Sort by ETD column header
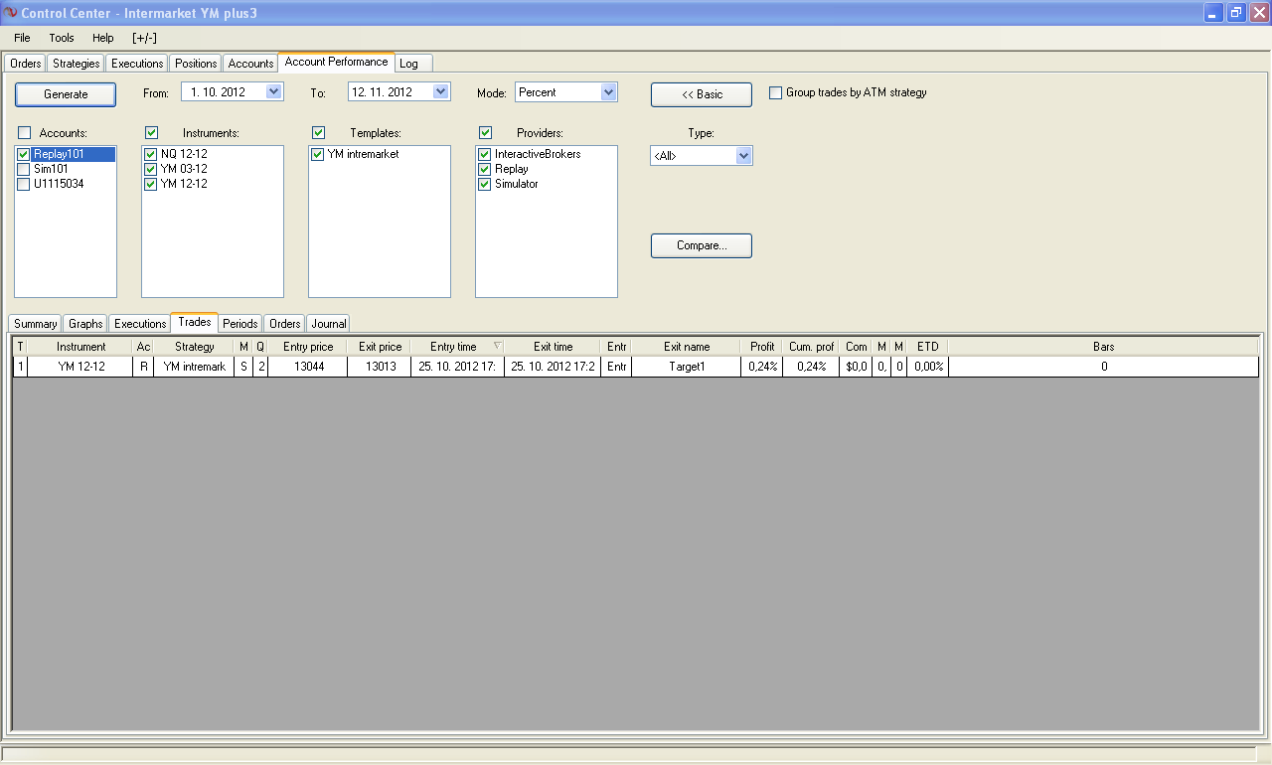 [x=927, y=347]
